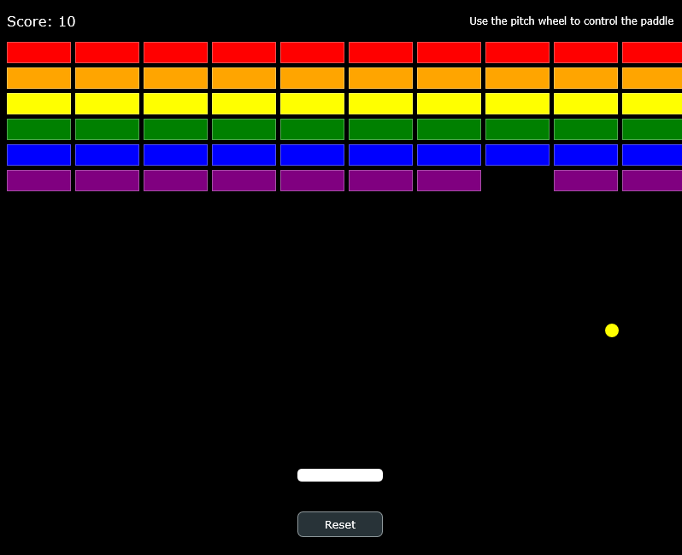Click the white paddle

[339, 475]
